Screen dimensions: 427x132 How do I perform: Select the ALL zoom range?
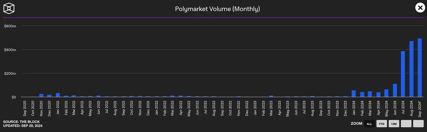coord(369,124)
